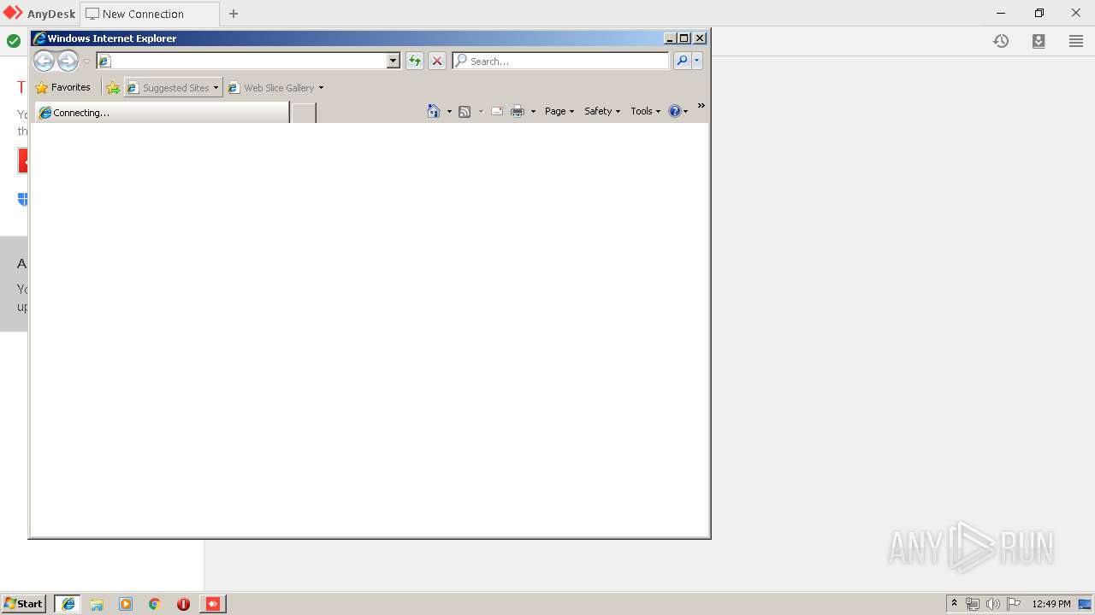This screenshot has height=615, width=1095.
Task: Open the Web Slice Gallery link
Action: [x=271, y=87]
